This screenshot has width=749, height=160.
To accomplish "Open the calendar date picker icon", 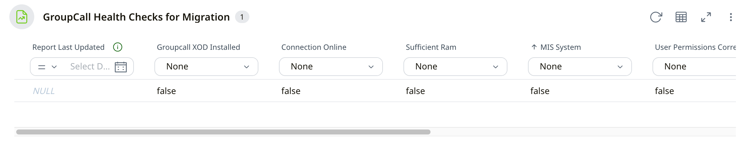I will pyautogui.click(x=121, y=67).
